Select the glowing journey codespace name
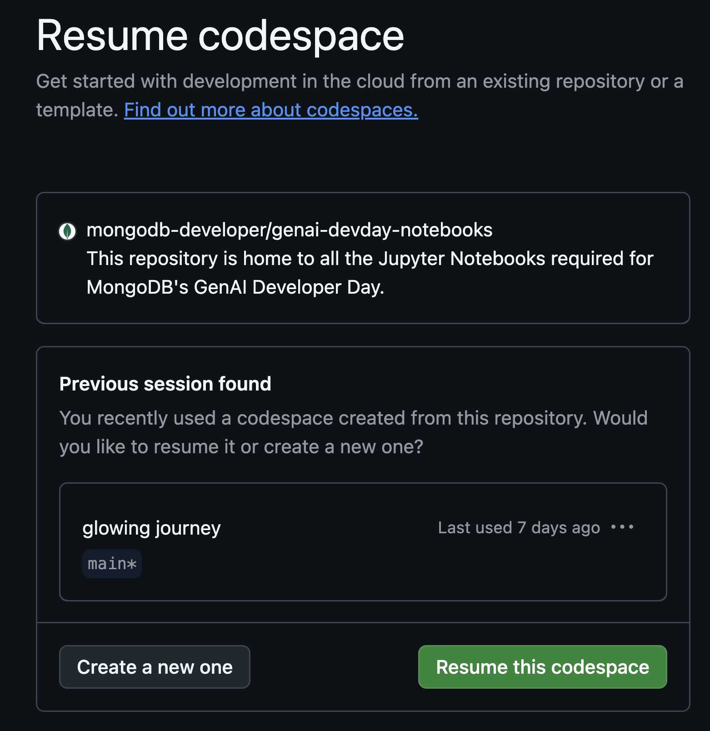 tap(151, 528)
